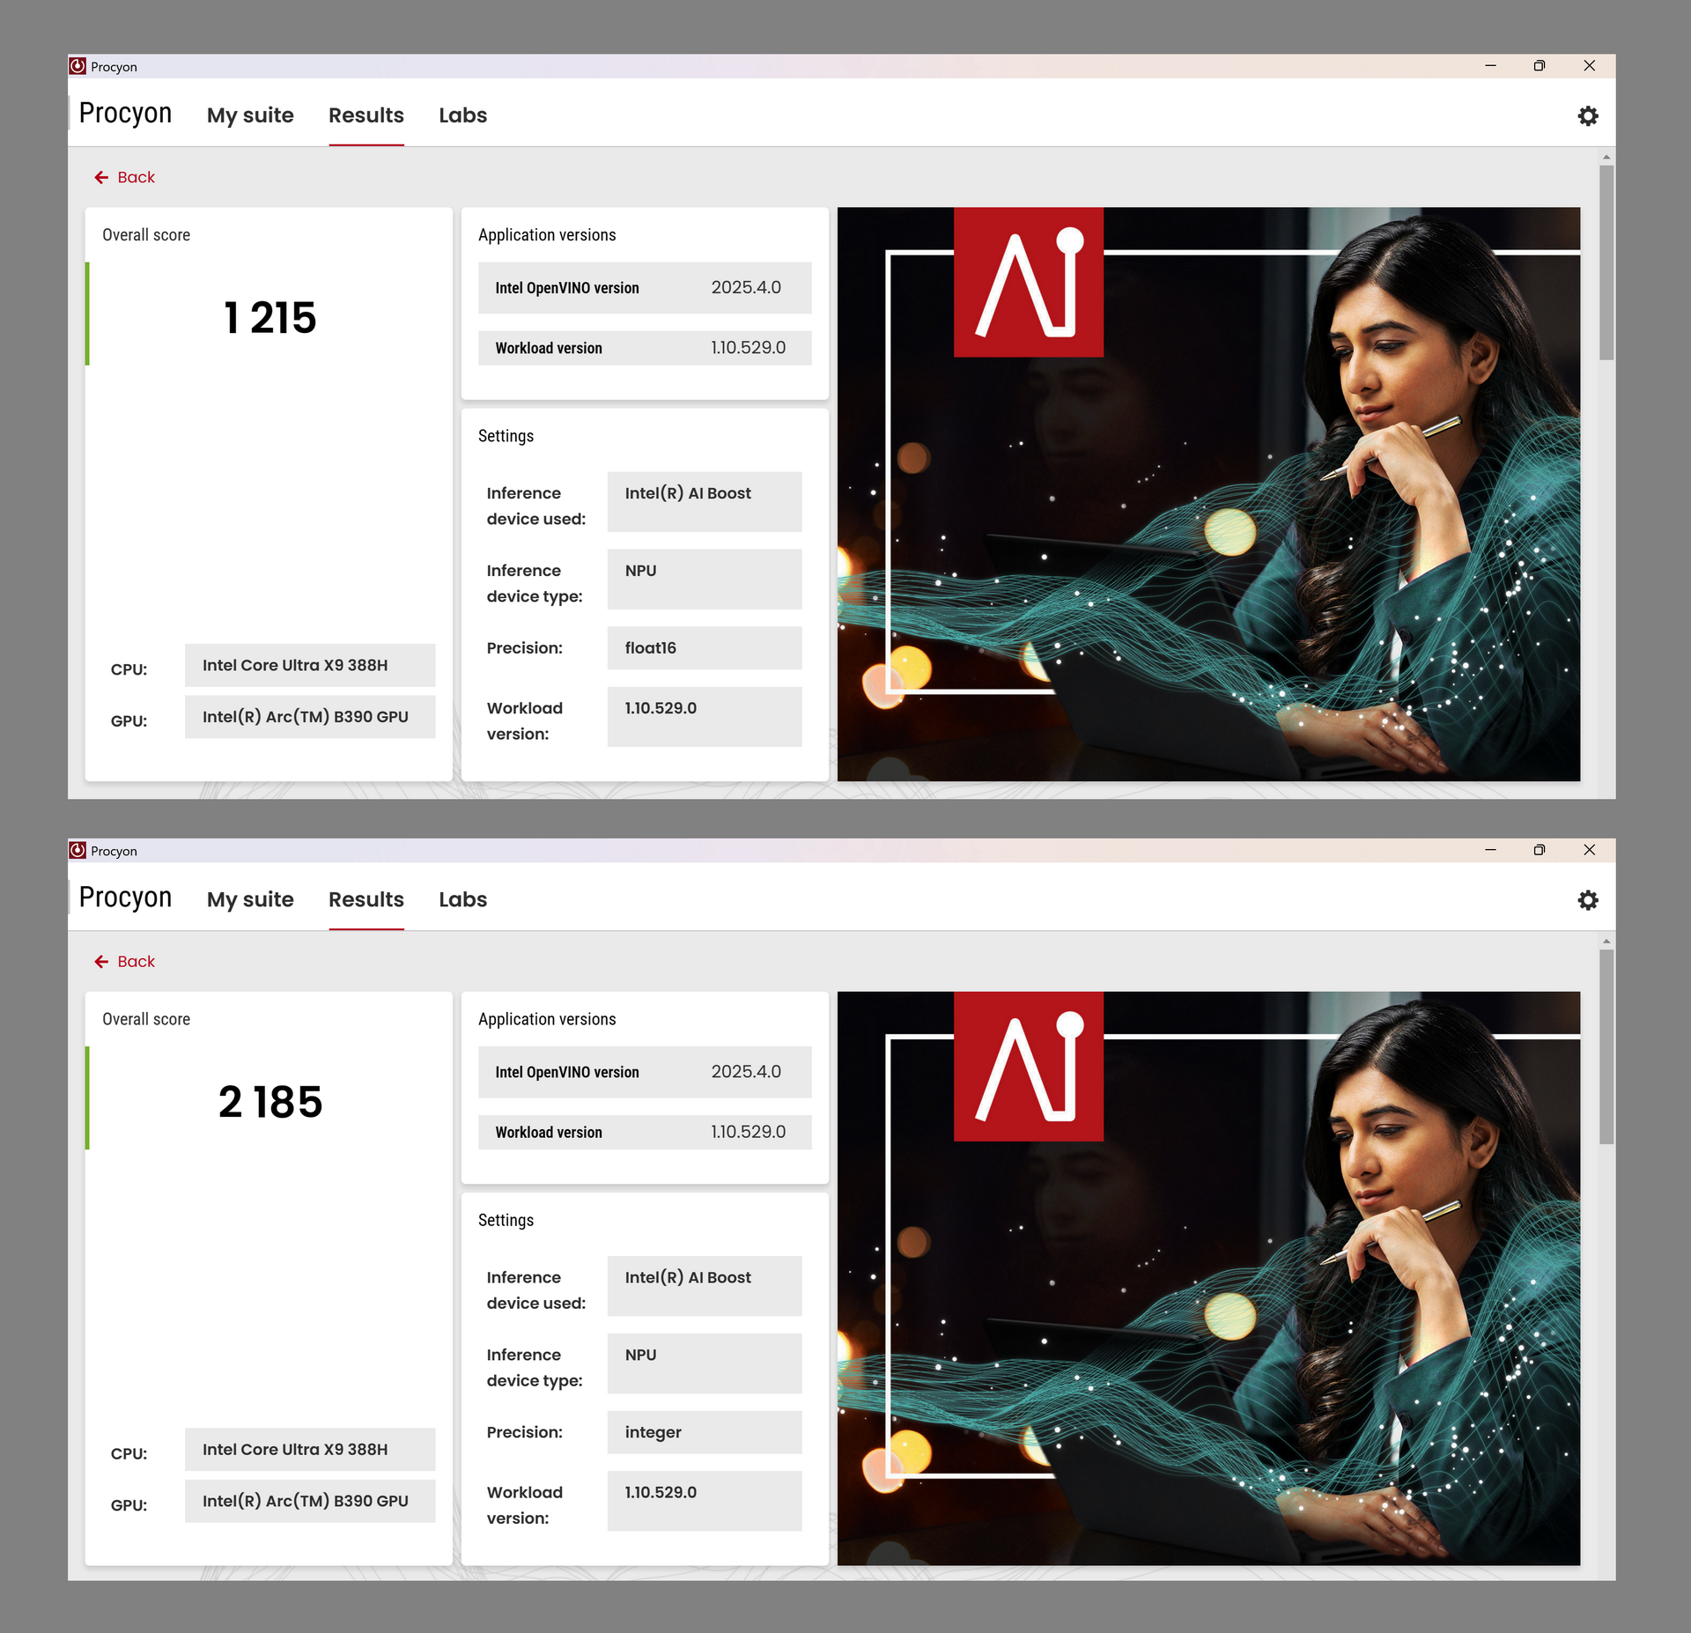Click red AI logo in bottom window image
The width and height of the screenshot is (1691, 1633).
(1028, 1066)
